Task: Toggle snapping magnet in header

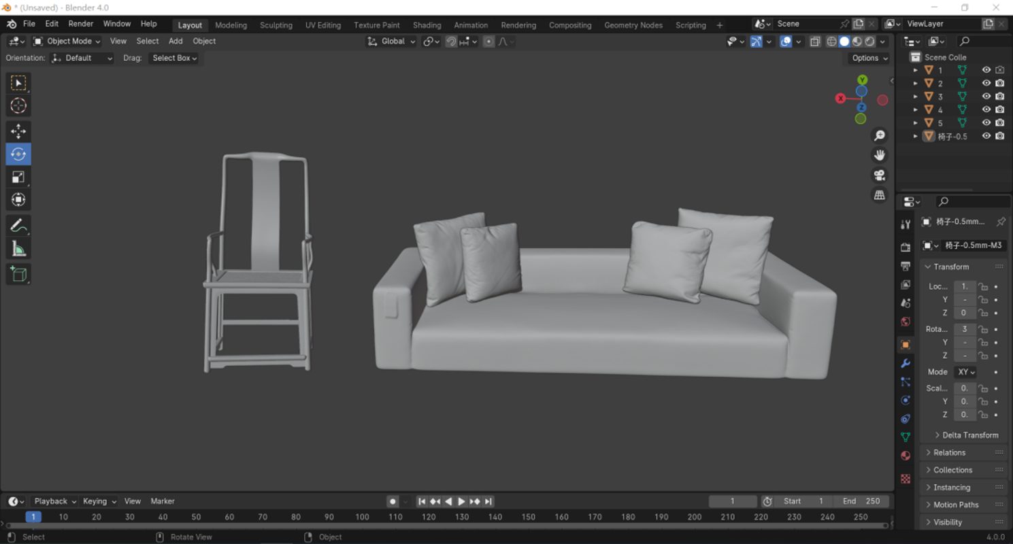Action: [x=451, y=41]
